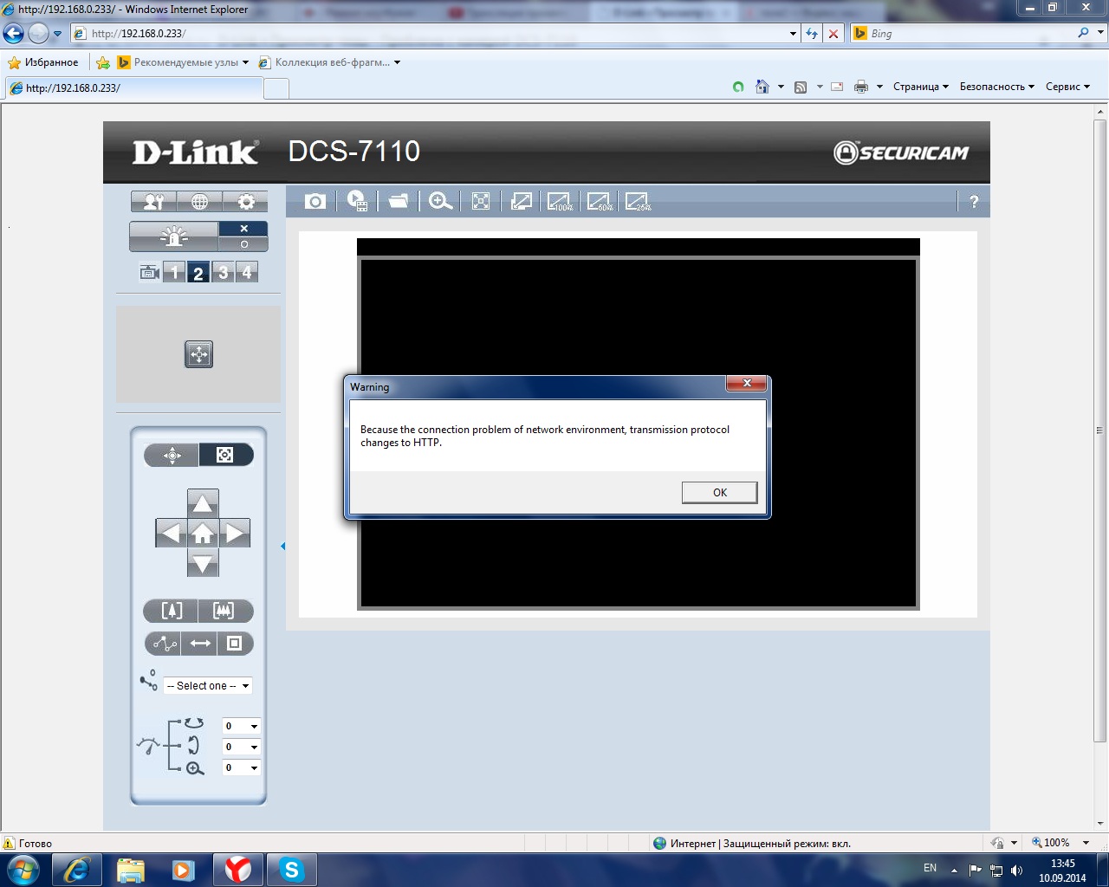Open configuration gear icon
1109x887 pixels.
[x=245, y=201]
